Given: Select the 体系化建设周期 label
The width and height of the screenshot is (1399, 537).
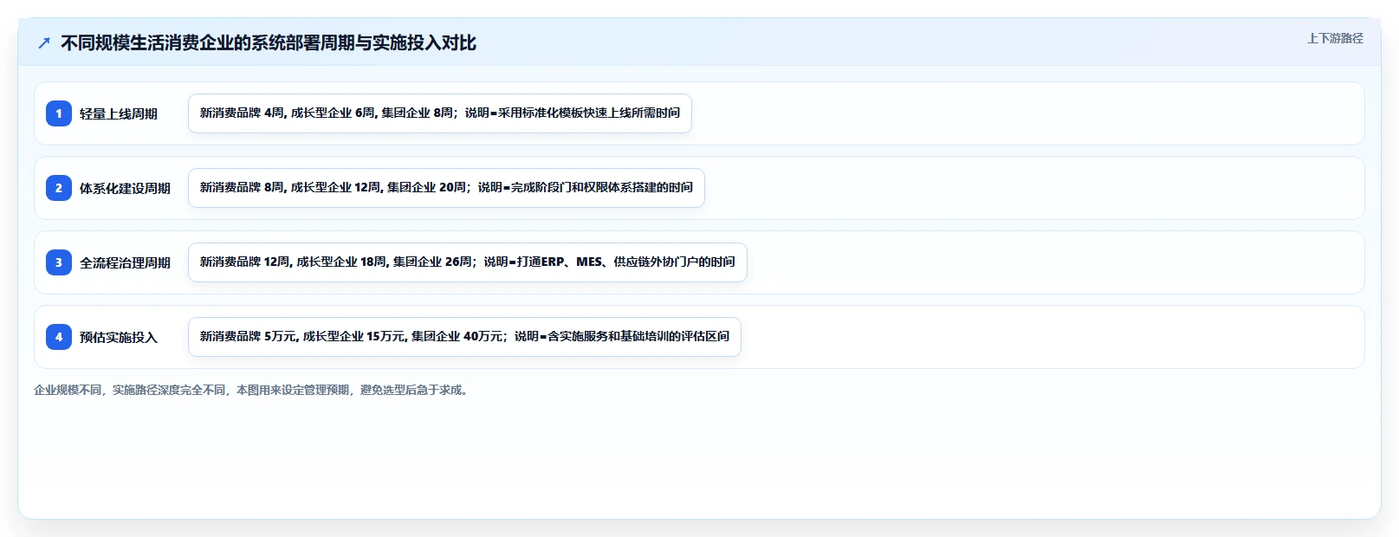Looking at the screenshot, I should coord(125,188).
